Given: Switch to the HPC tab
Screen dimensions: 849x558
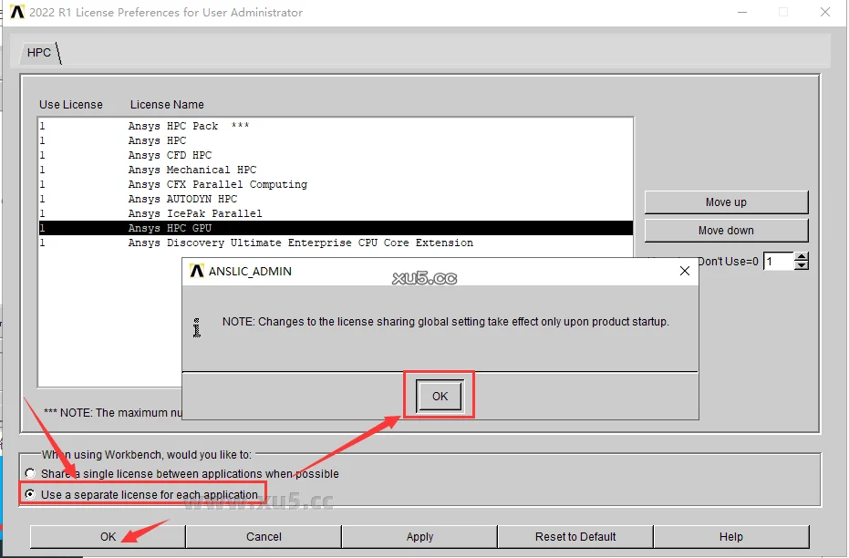Looking at the screenshot, I should coord(39,53).
